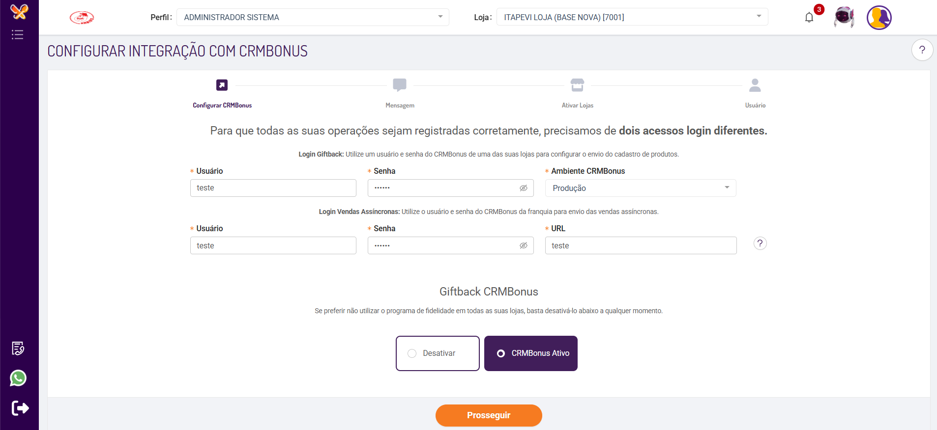
Task: Open the Loja store selector
Action: (x=632, y=17)
